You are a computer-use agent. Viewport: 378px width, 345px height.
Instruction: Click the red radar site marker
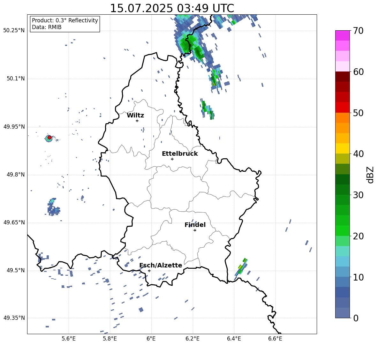point(49,137)
